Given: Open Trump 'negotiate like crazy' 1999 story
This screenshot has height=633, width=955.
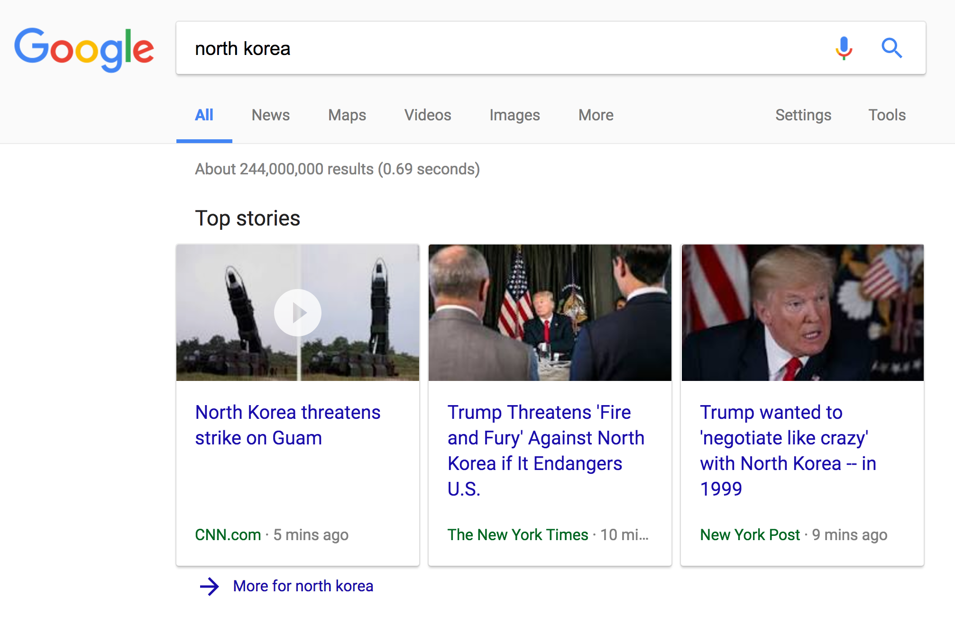Looking at the screenshot, I should [788, 450].
